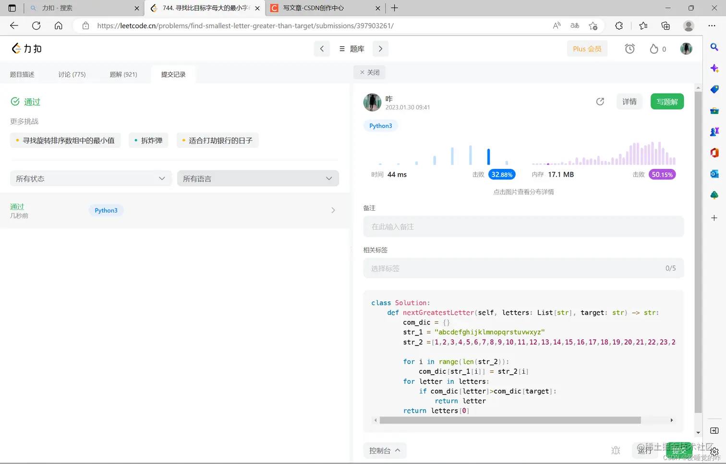
Task: Click the translate page icon
Action: pyautogui.click(x=575, y=26)
